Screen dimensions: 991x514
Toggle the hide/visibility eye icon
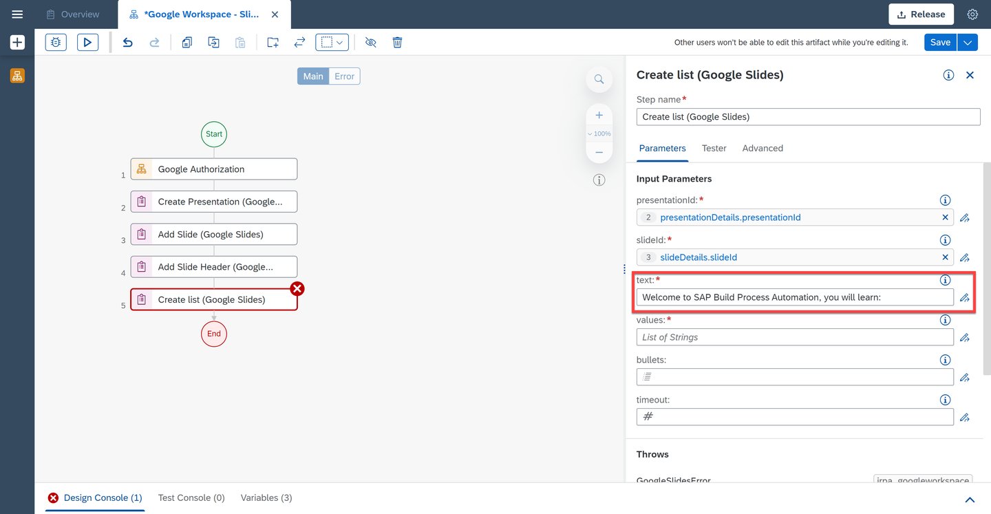coord(371,43)
